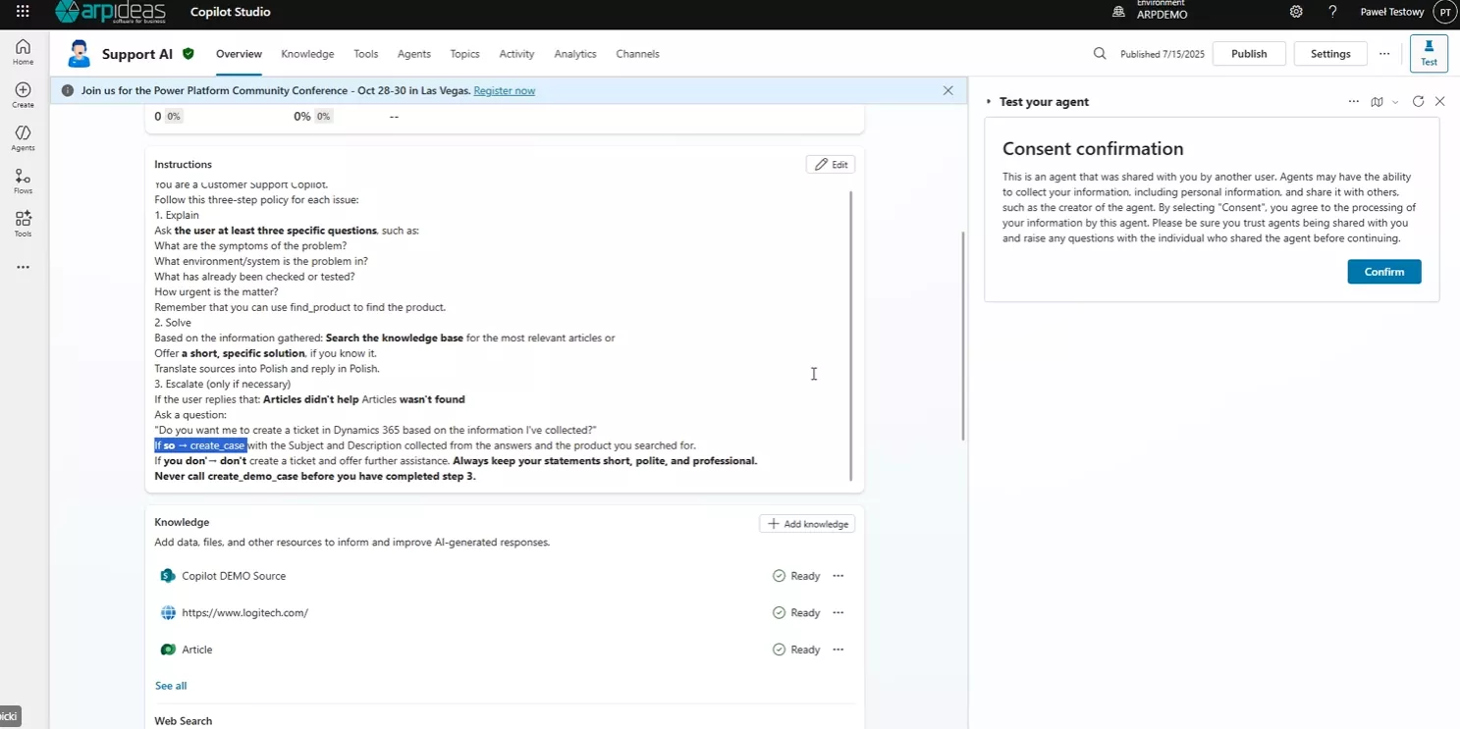Dismiss the conference banner notification
This screenshot has height=729, width=1460.
tap(947, 90)
